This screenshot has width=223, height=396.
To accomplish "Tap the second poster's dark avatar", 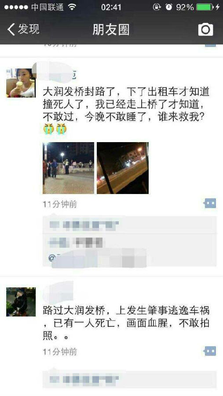I will click(x=21, y=302).
